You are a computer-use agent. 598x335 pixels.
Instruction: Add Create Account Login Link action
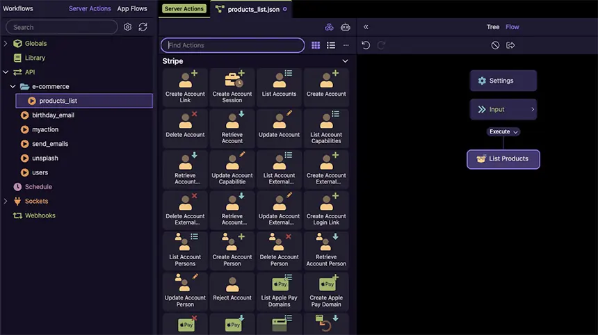[326, 210]
